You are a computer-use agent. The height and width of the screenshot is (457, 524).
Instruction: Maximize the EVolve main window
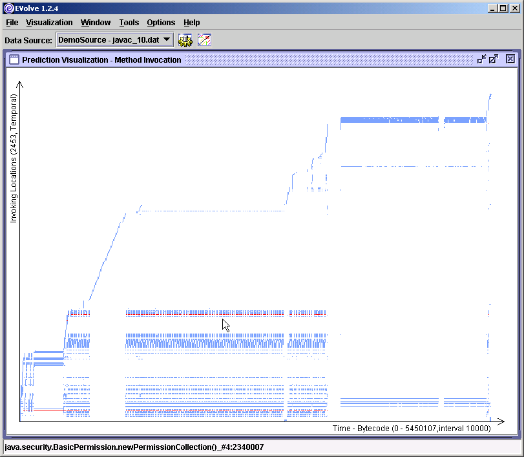pyautogui.click(x=503, y=8)
